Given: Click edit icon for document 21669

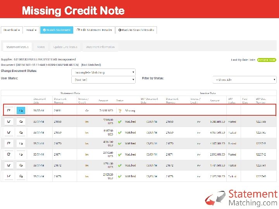Looking at the screenshot, I should (x=9, y=132).
